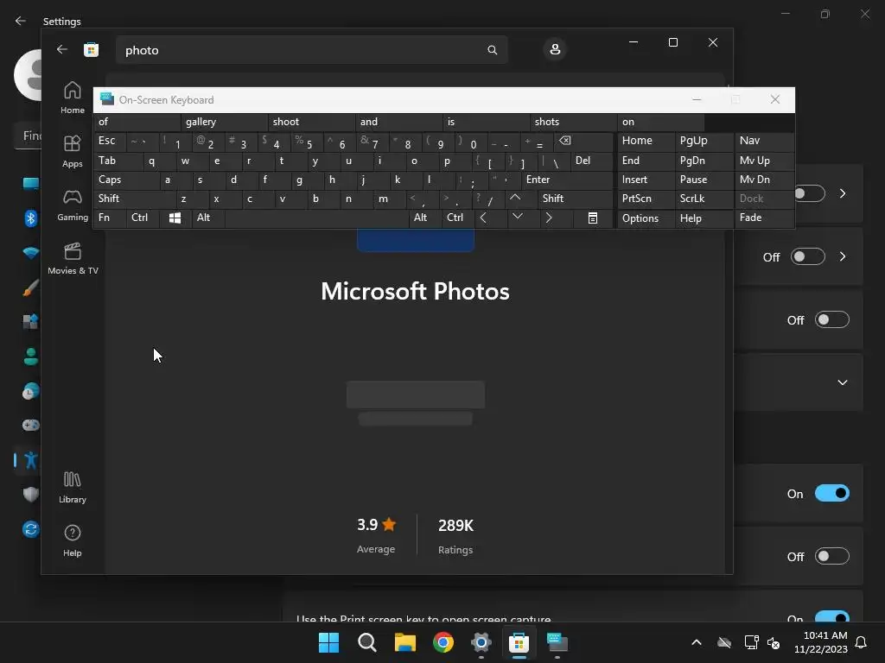Show hidden system tray icons

[697, 642]
